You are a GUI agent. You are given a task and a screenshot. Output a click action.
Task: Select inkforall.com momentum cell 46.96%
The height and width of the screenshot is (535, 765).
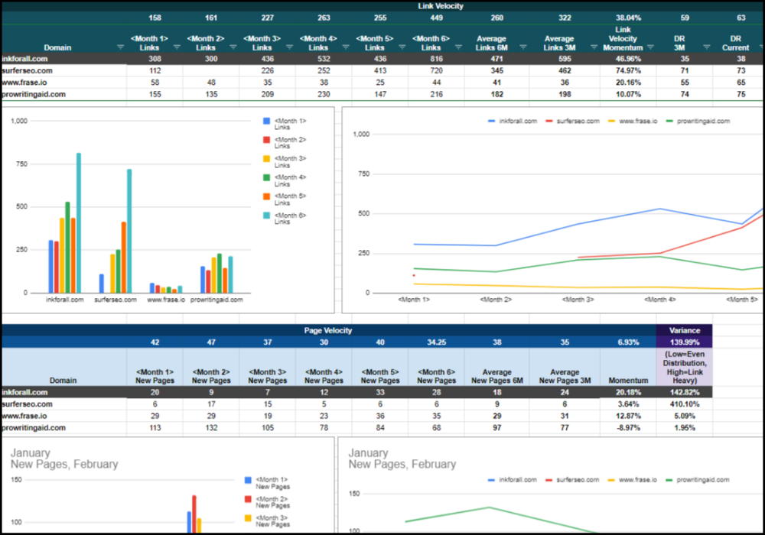click(x=628, y=59)
